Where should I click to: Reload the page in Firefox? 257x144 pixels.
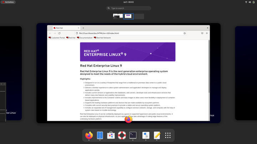tap(59, 33)
